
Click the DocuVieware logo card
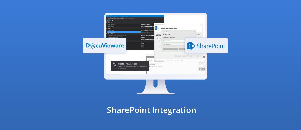105,46
